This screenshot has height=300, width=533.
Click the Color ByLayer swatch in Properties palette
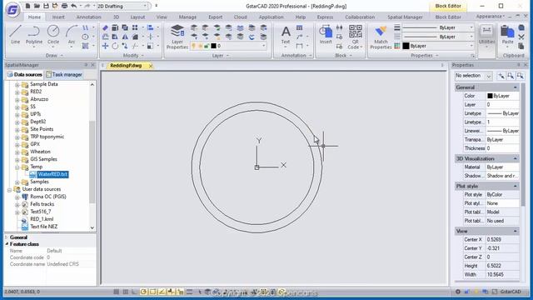coord(490,97)
